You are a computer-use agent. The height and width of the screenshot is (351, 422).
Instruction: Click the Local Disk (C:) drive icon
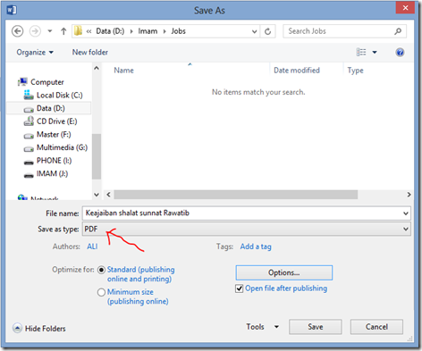click(29, 95)
